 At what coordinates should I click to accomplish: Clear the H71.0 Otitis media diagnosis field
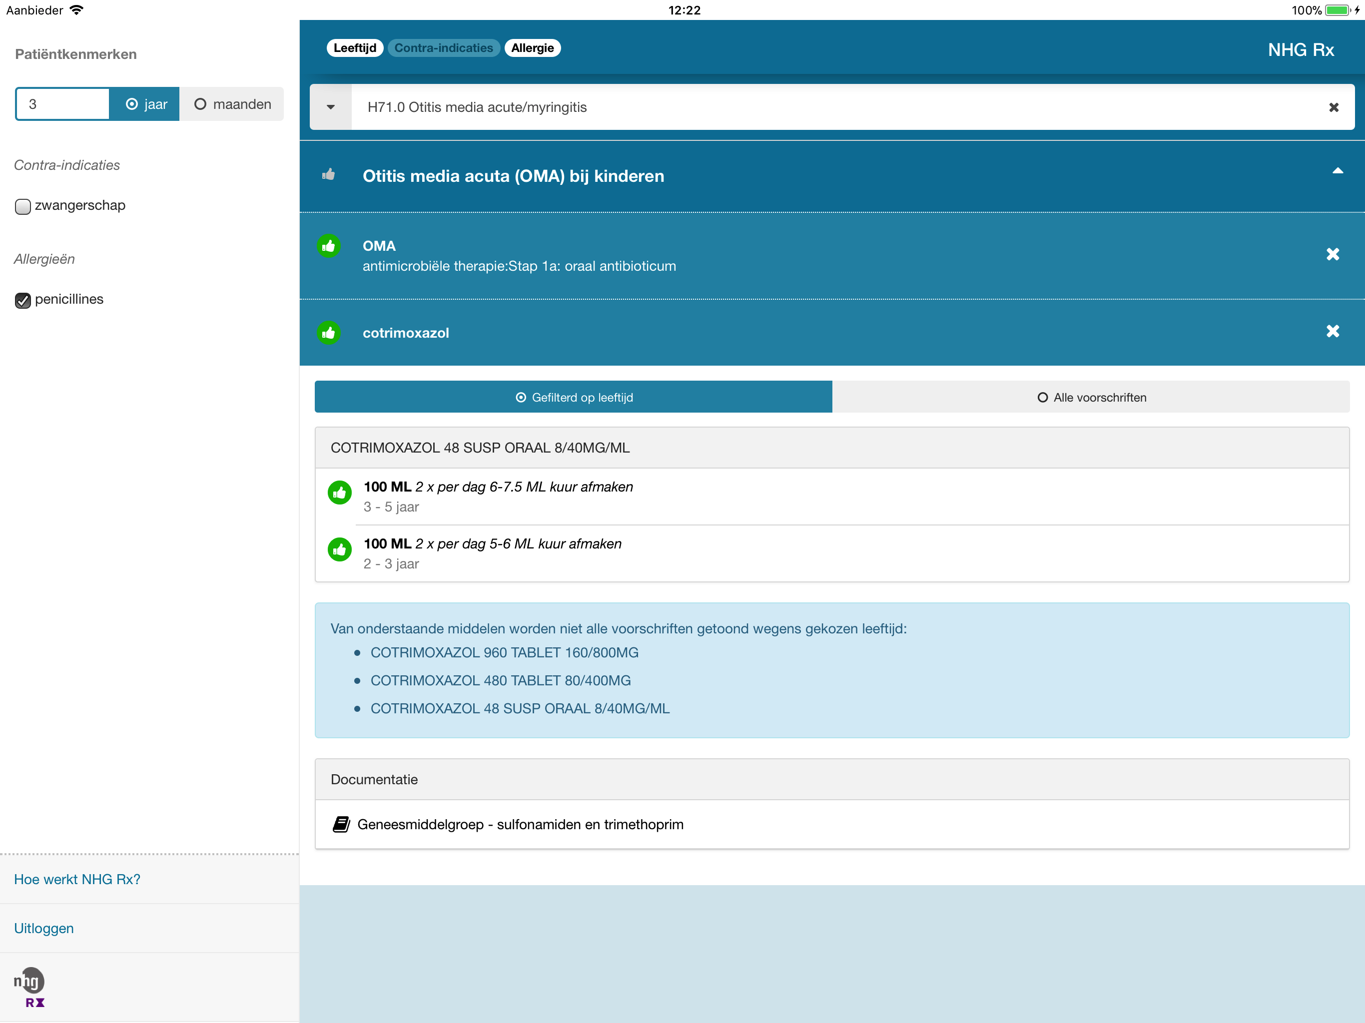pos(1334,107)
